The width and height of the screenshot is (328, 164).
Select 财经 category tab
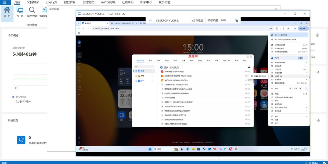click(200, 60)
